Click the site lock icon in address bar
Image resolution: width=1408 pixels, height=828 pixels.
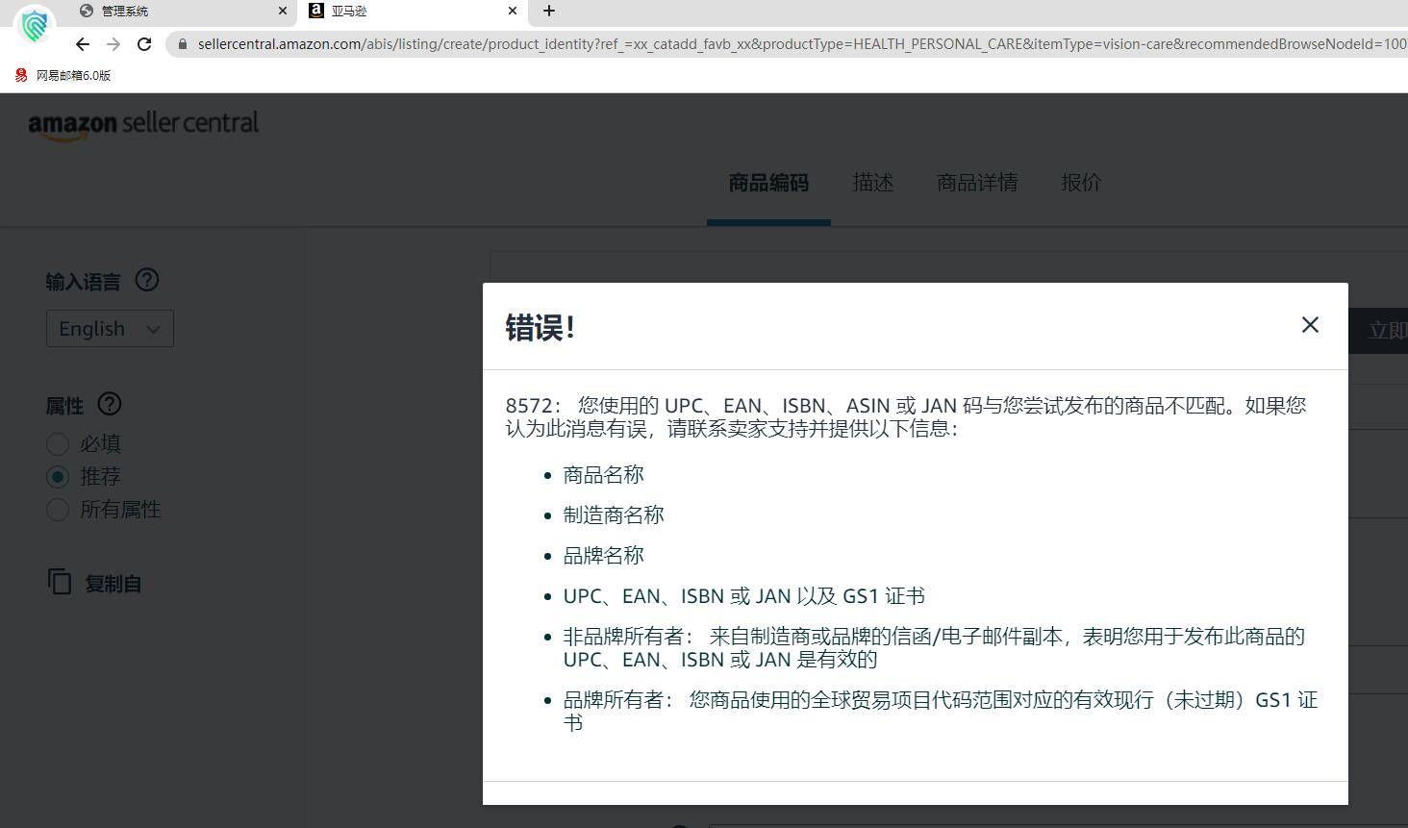coord(183,44)
